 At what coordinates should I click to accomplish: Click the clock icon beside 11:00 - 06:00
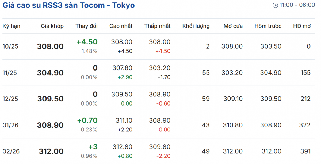[275, 5]
